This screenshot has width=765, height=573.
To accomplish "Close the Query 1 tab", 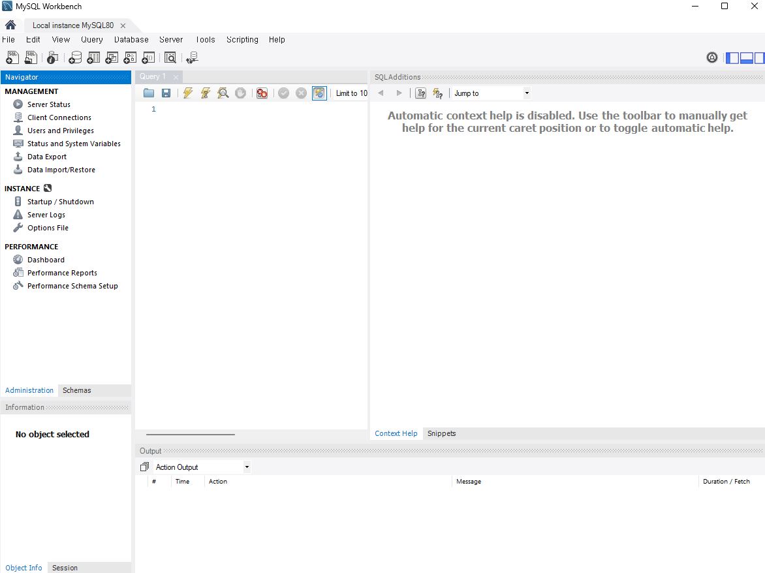I will 176,77.
